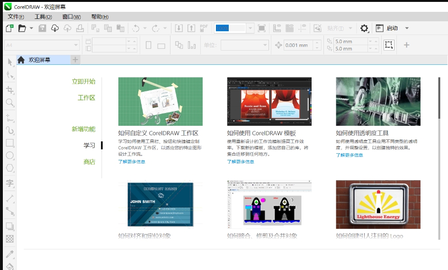Viewport: 448px width, 270px height.
Task: Go to 新增功能 section
Action: coord(83,129)
